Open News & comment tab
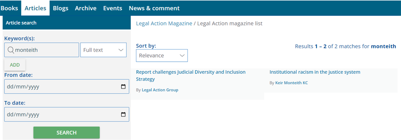 (154, 8)
